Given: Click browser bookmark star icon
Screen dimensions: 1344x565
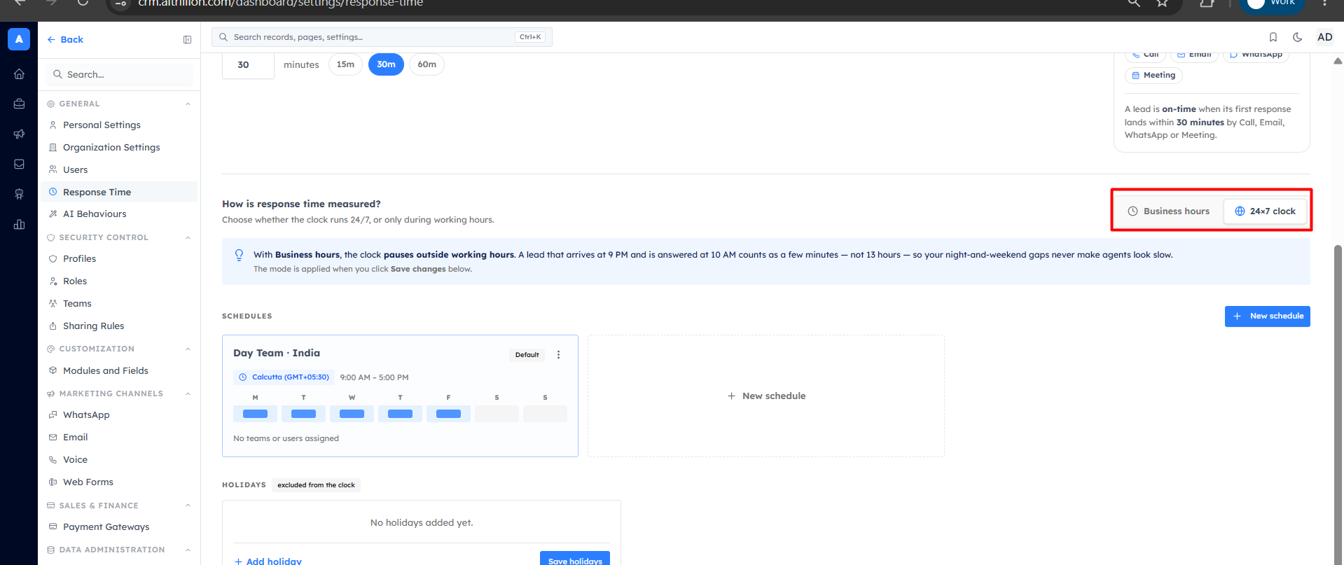Looking at the screenshot, I should (1163, 4).
